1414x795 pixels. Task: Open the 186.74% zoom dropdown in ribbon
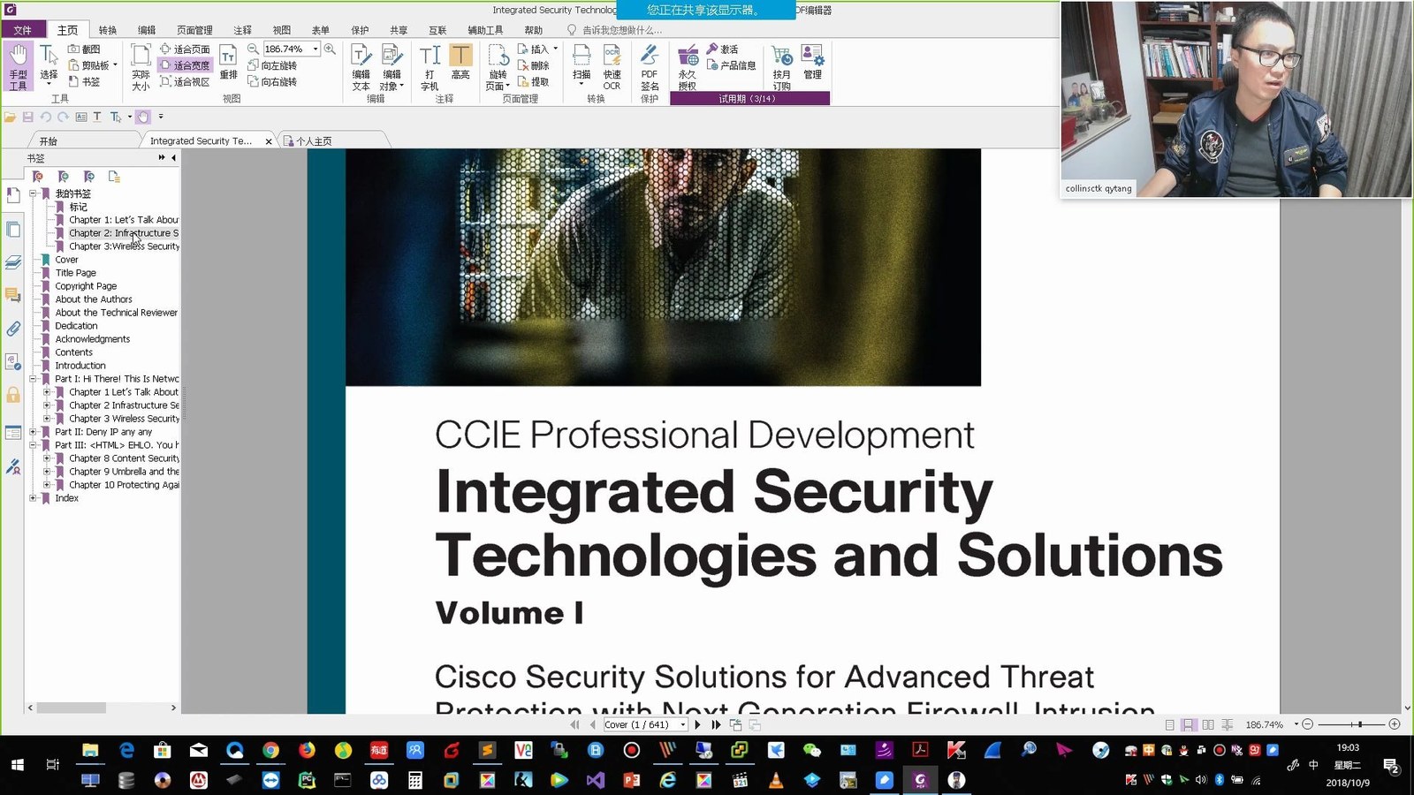[315, 49]
